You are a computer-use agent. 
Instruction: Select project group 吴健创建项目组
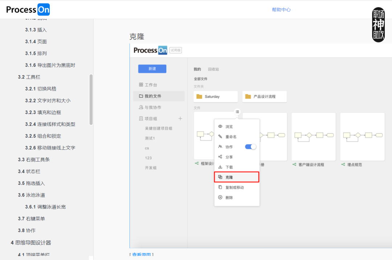coord(159,129)
